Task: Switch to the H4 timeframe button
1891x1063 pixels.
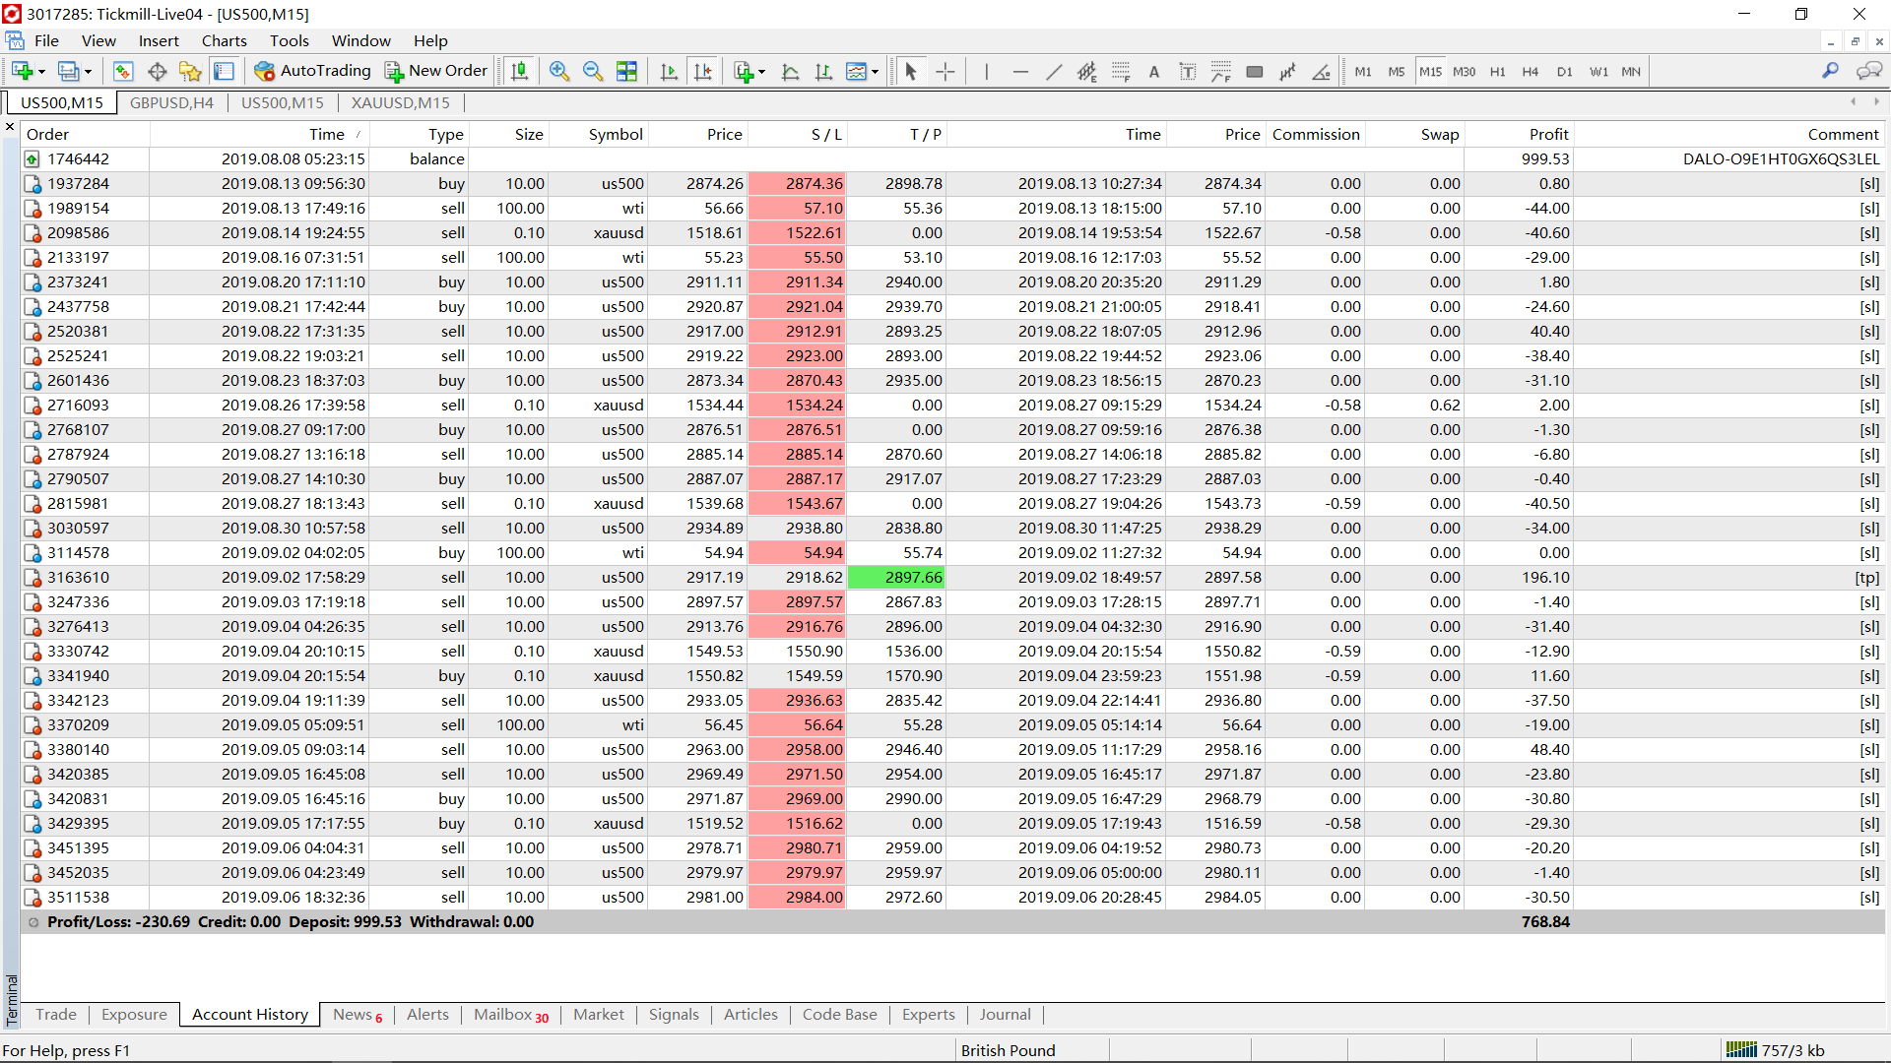Action: point(1530,72)
